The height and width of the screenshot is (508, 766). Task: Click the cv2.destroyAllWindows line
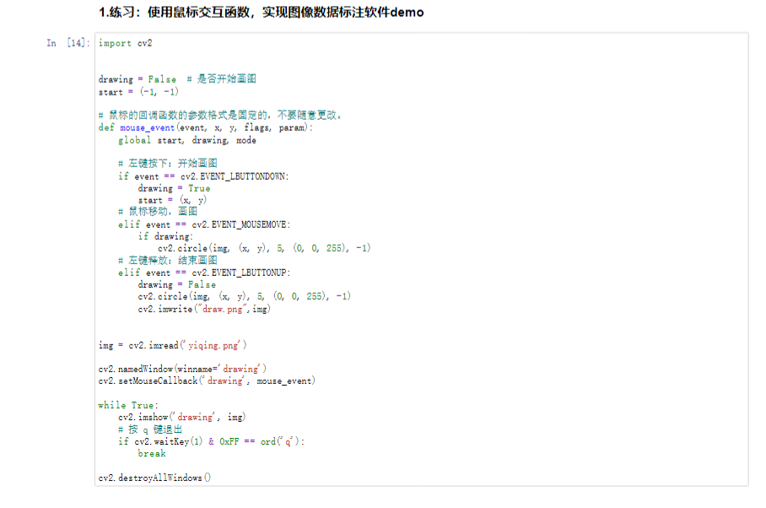[152, 477]
